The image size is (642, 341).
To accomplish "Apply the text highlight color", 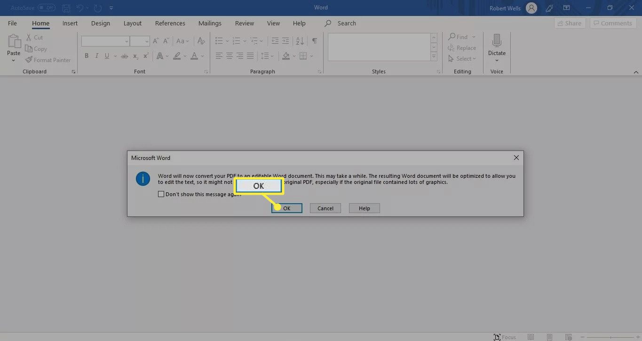I will tap(177, 56).
